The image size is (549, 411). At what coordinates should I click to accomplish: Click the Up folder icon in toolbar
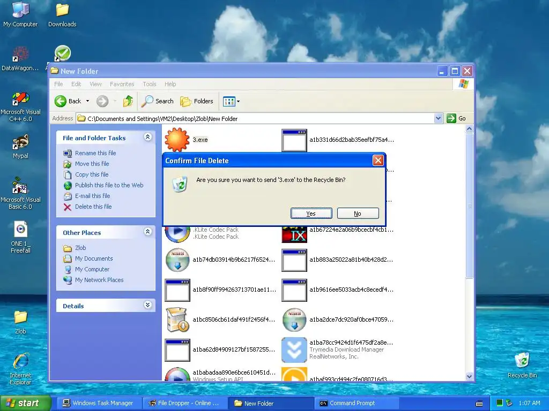click(x=128, y=101)
